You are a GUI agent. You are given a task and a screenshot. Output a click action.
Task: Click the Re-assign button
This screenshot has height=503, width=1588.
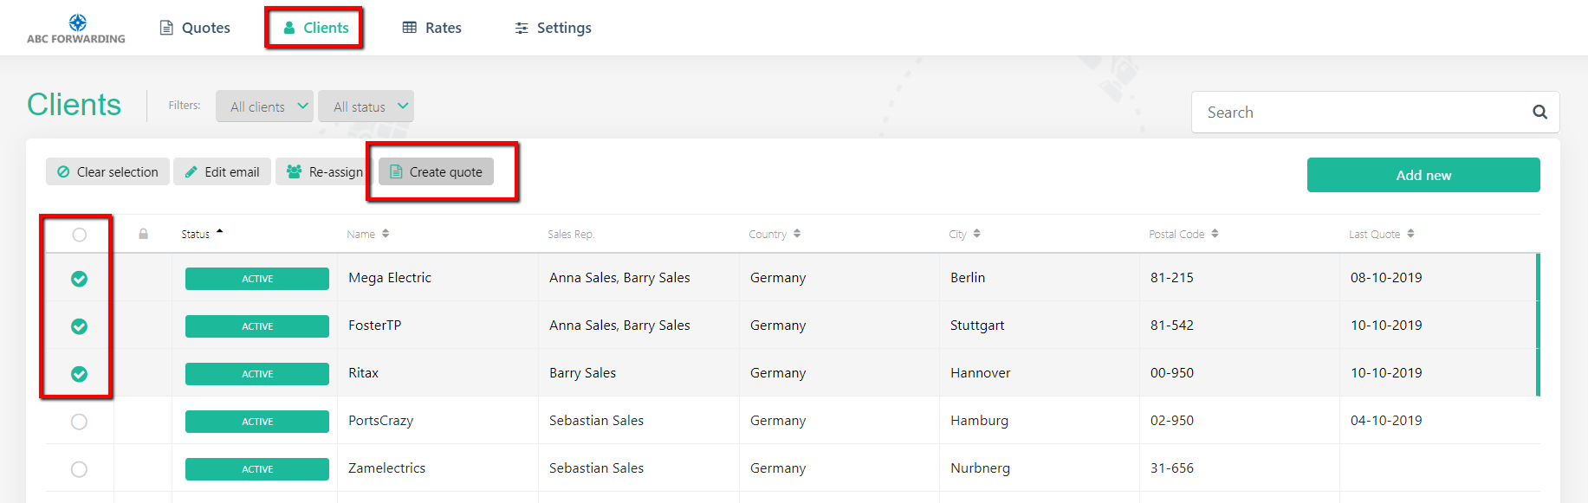click(325, 171)
